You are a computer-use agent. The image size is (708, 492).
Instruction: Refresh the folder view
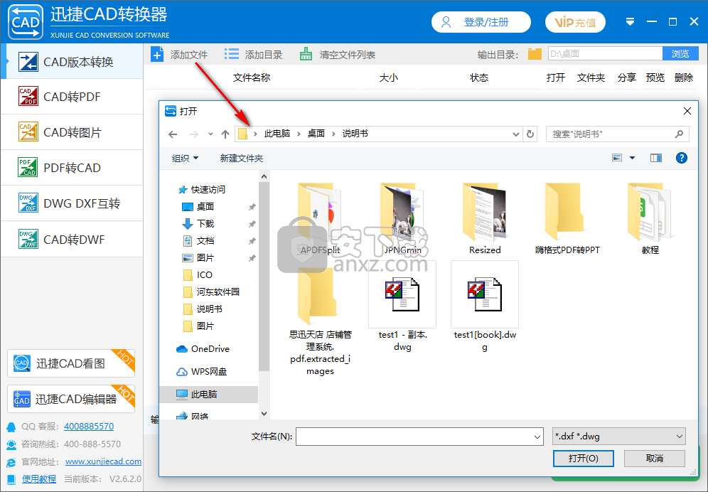(530, 134)
